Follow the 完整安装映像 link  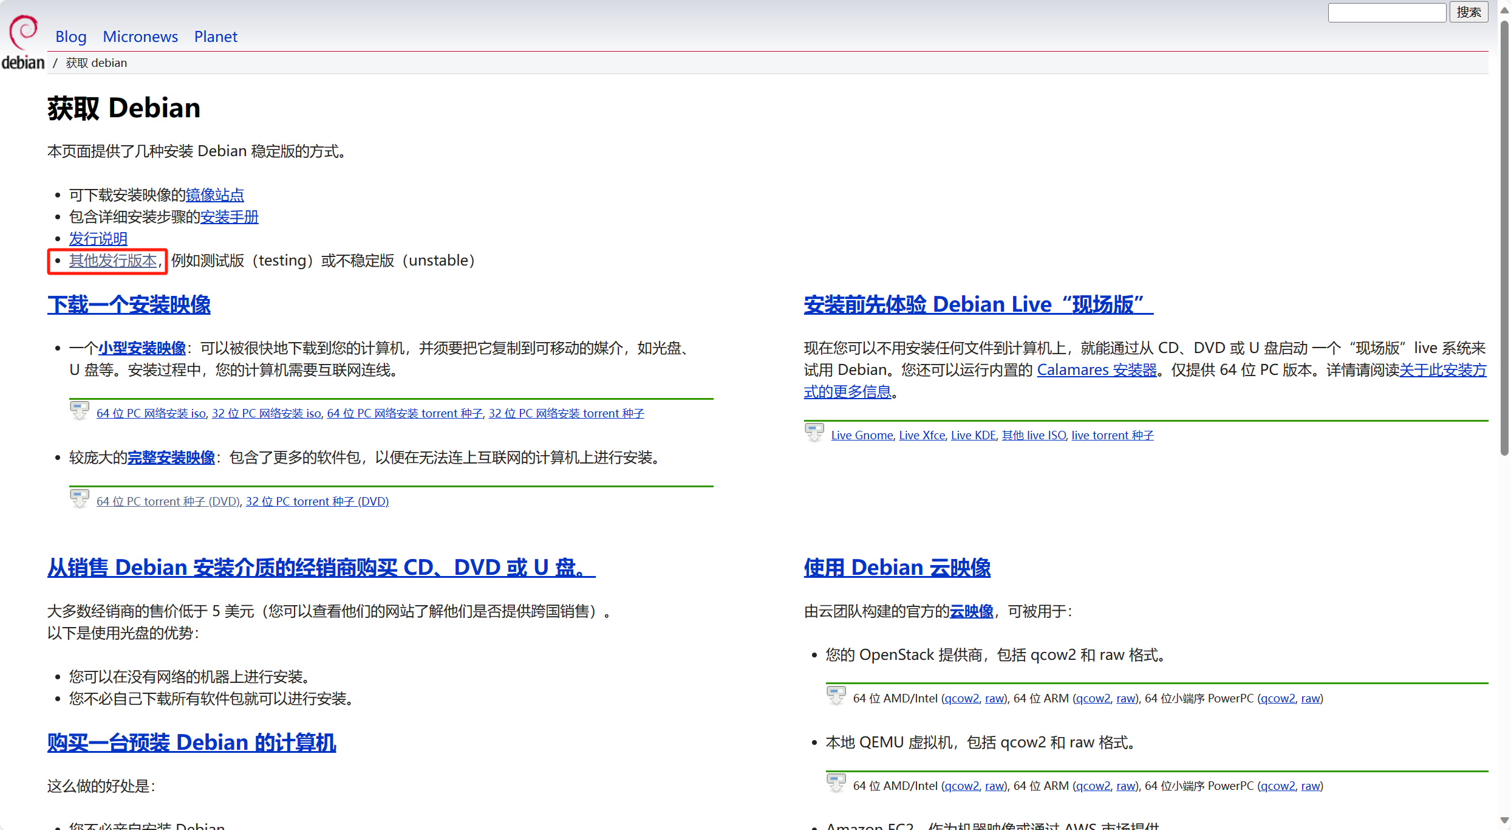(x=171, y=458)
